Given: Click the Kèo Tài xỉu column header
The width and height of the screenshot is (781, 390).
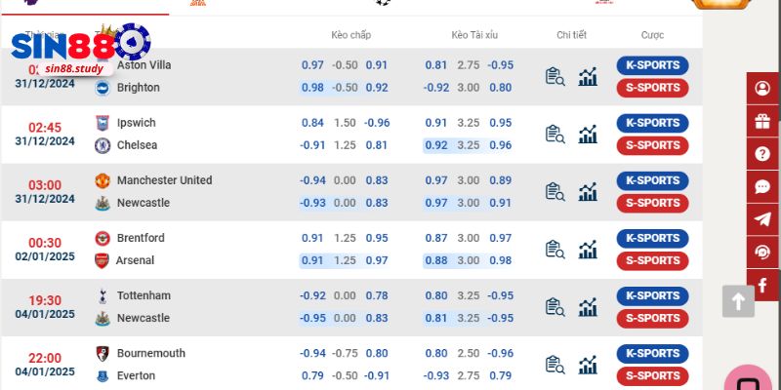Looking at the screenshot, I should coord(474,35).
